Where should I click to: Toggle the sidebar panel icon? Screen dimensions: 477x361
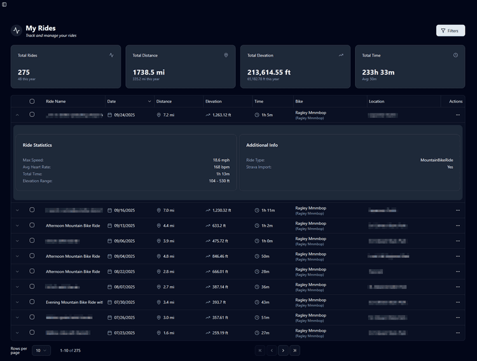click(4, 4)
